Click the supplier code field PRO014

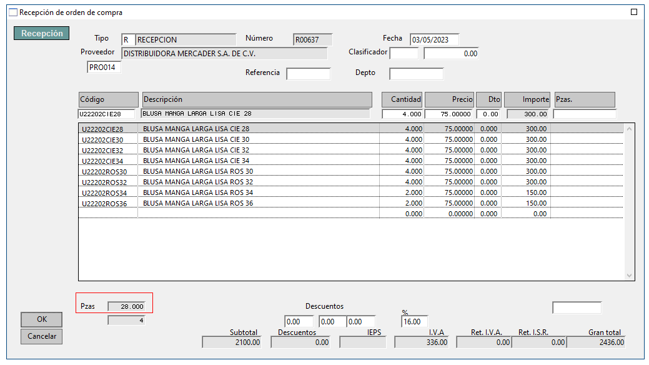point(104,67)
